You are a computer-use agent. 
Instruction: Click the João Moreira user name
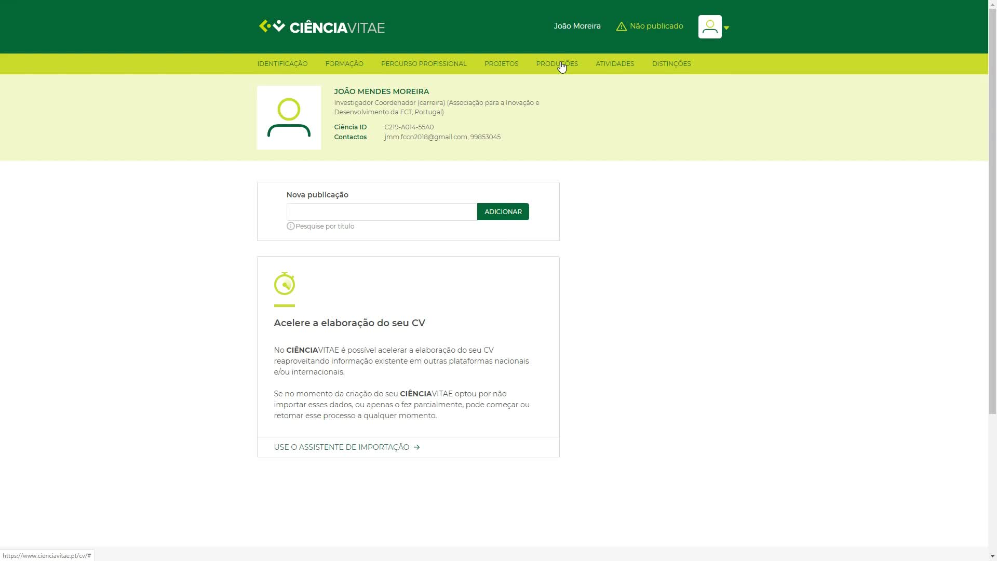click(x=577, y=26)
